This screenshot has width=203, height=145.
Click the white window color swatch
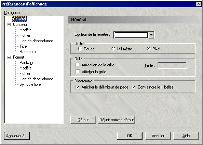pyautogui.click(x=131, y=35)
